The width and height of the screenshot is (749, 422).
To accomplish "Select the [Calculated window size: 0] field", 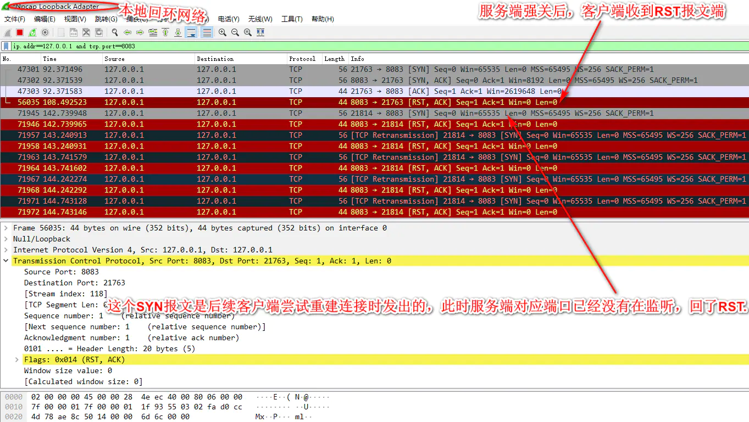I will point(84,381).
